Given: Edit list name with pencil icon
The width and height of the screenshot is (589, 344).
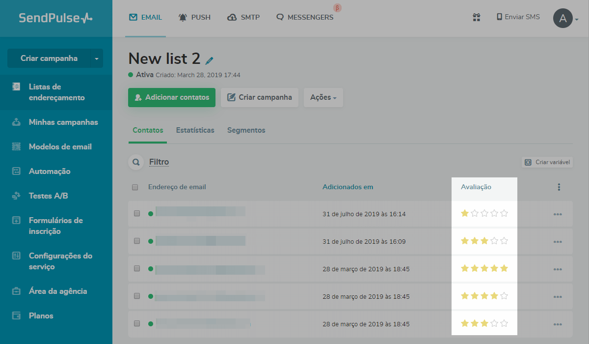Looking at the screenshot, I should pyautogui.click(x=210, y=61).
